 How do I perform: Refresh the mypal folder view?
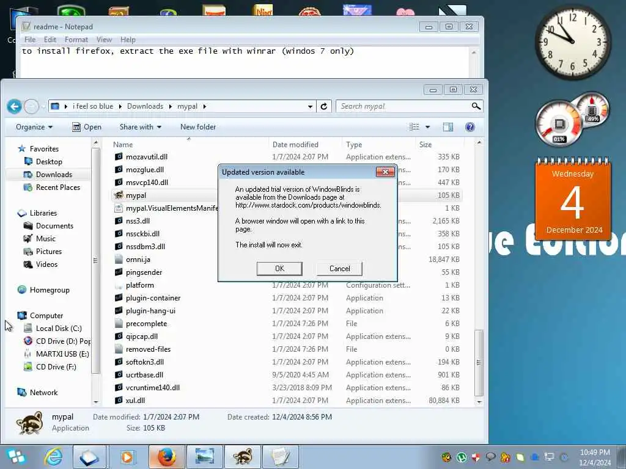tap(324, 106)
